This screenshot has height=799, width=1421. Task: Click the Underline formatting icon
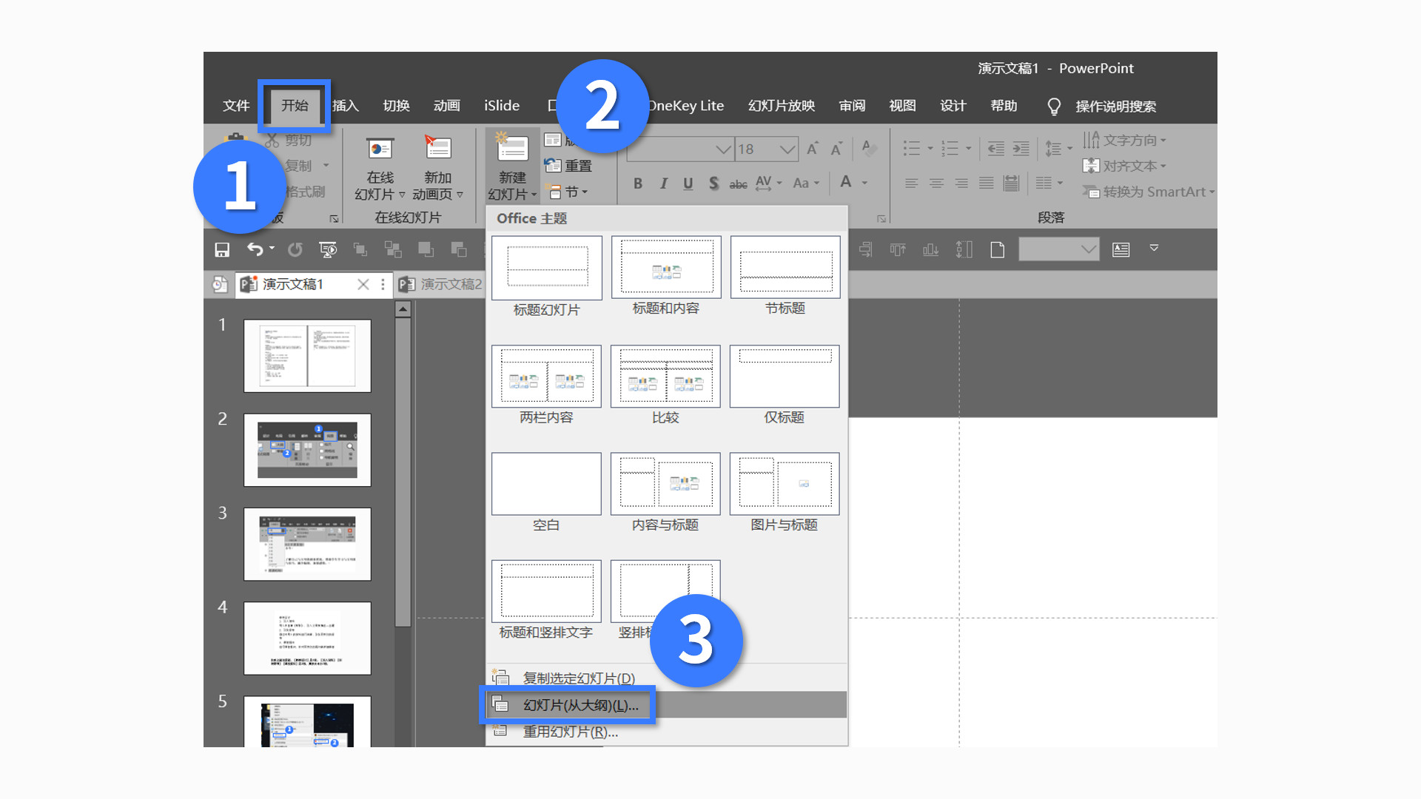click(688, 183)
